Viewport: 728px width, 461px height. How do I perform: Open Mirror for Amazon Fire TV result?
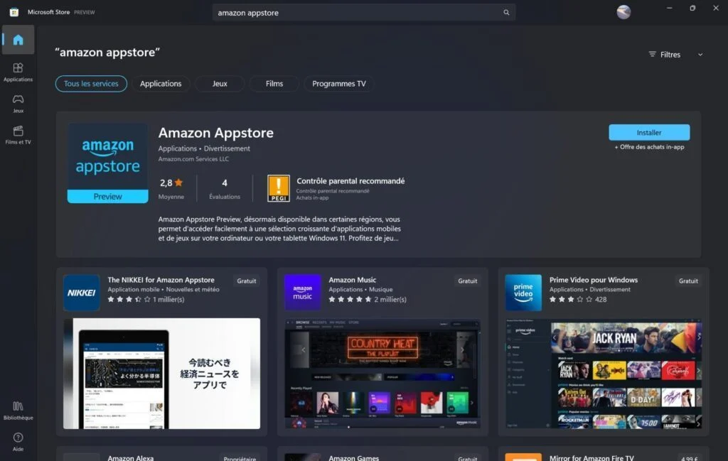[591, 457]
